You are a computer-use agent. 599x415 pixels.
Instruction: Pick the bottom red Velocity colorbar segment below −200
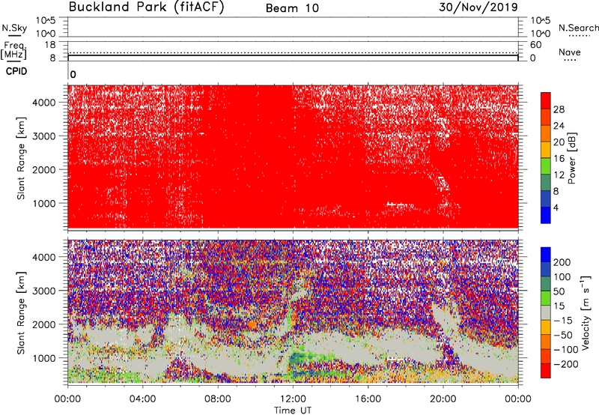[x=546, y=371]
